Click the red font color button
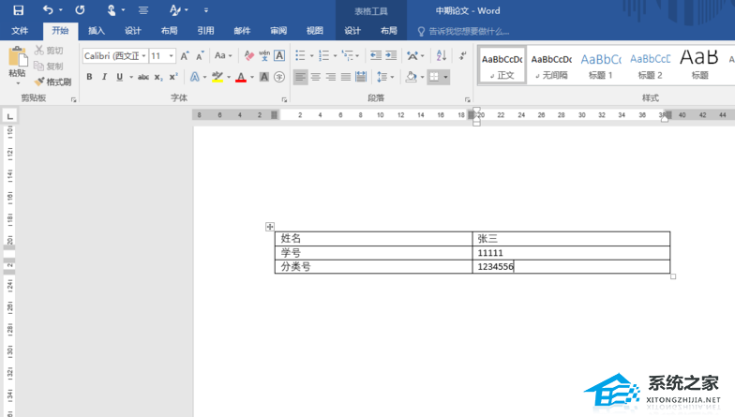 click(240, 77)
